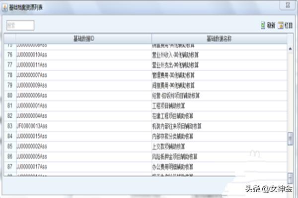Click row number "85"
Screen dimensions: 298x198
(10, 147)
